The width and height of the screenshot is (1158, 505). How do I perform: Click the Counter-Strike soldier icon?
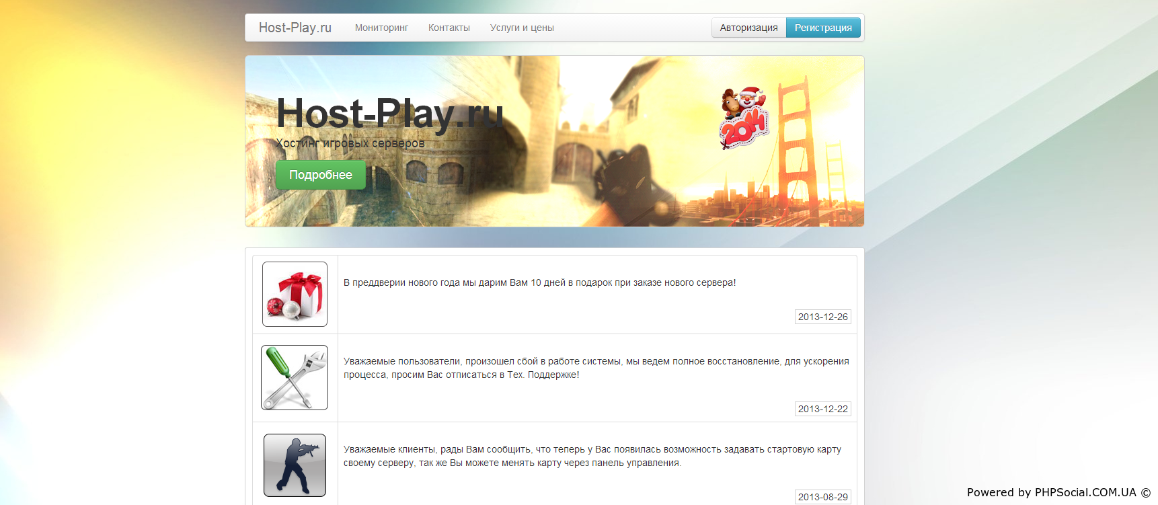(x=295, y=465)
